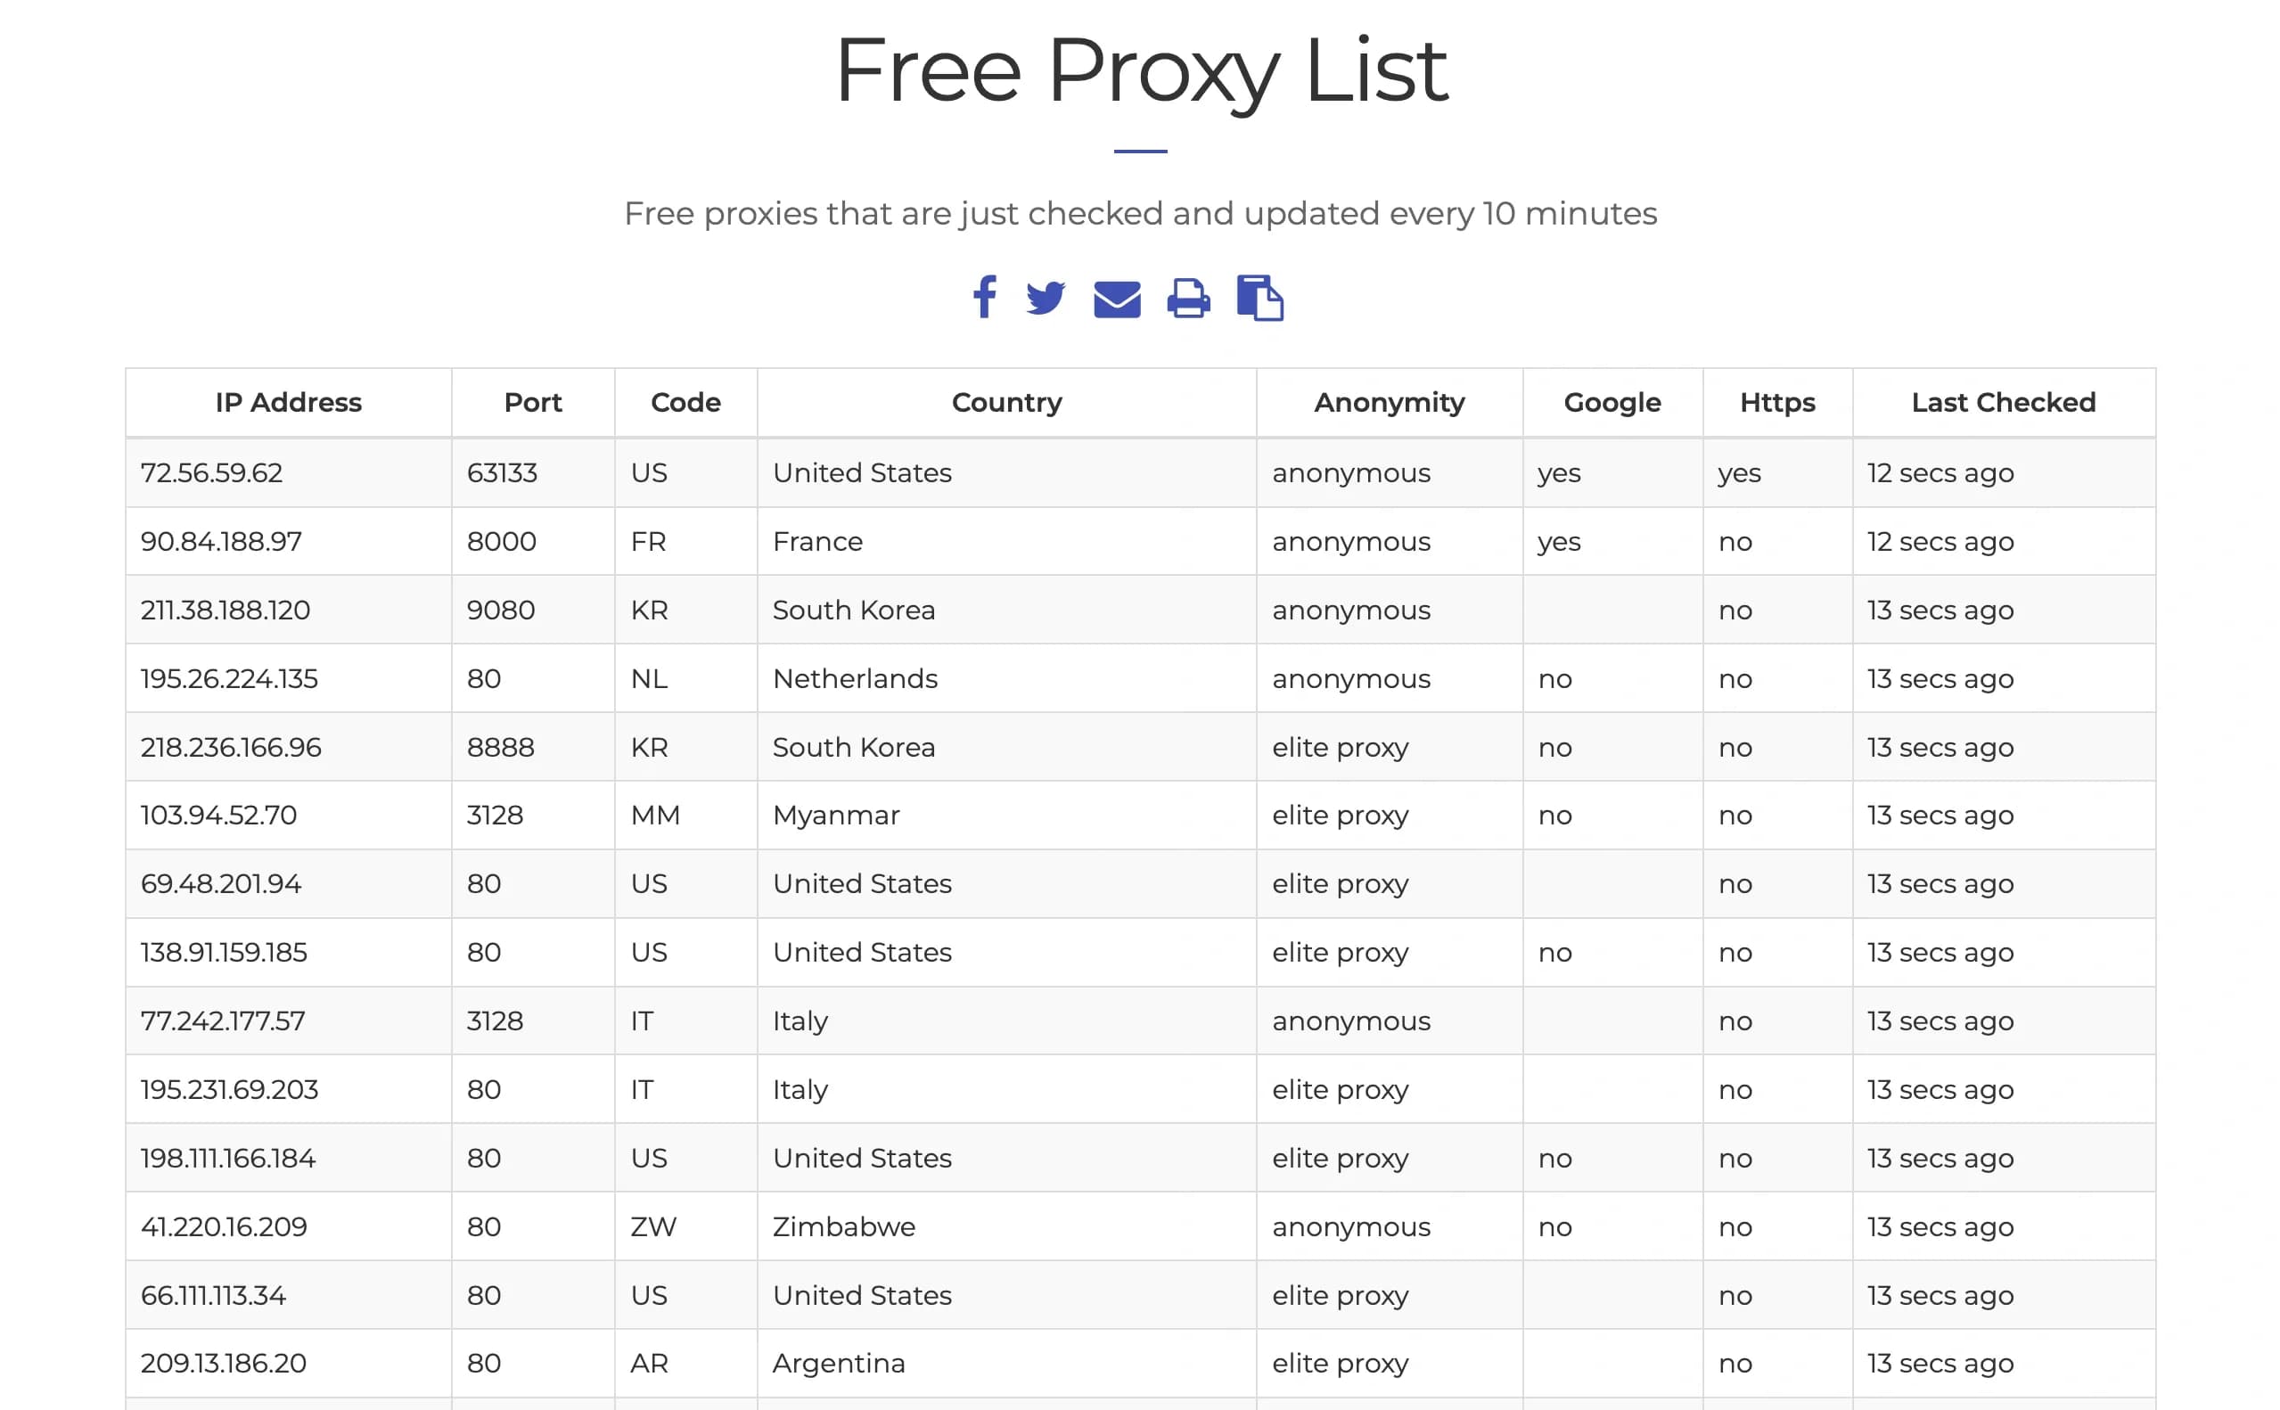
Task: Copy proxy list to clipboard
Action: tap(1259, 299)
